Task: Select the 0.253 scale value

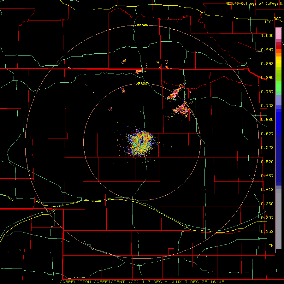Action: point(267,232)
